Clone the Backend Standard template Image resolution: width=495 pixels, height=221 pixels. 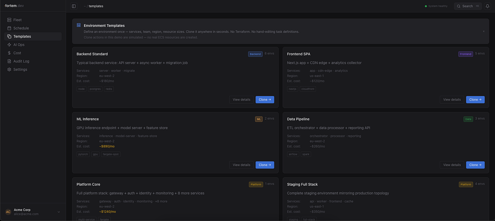point(265,99)
